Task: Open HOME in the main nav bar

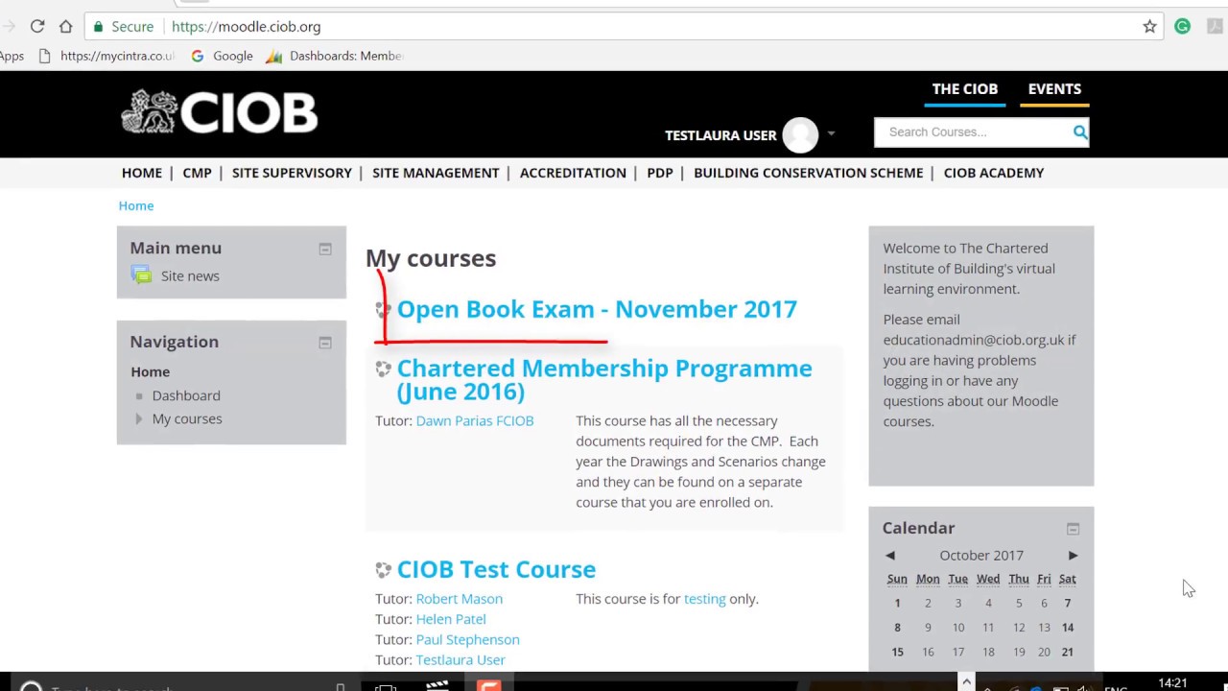Action: coord(142,173)
